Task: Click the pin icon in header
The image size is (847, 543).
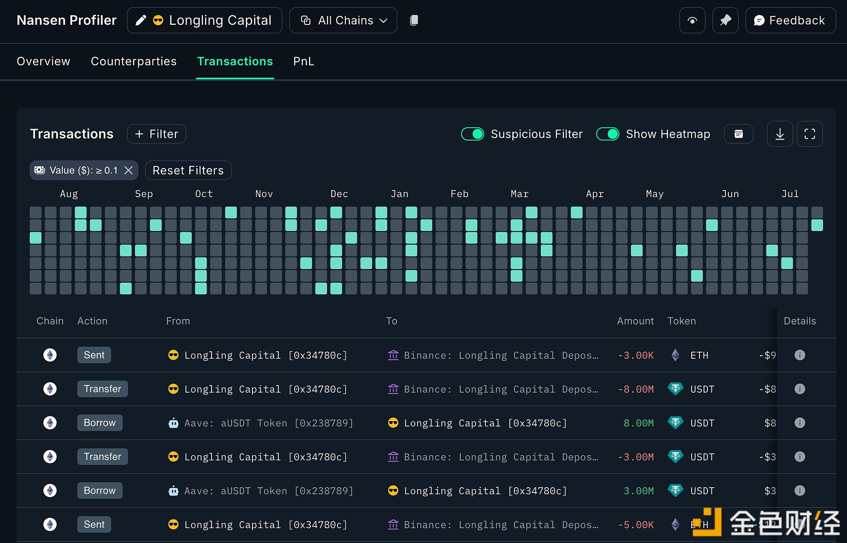Action: point(725,20)
